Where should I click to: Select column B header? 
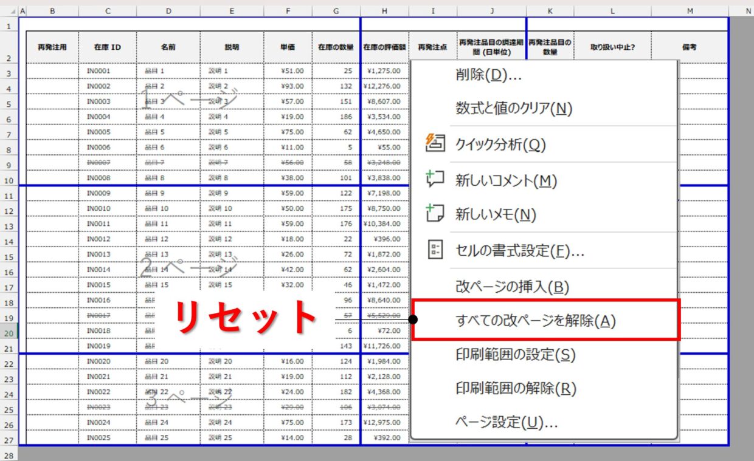[x=52, y=11]
